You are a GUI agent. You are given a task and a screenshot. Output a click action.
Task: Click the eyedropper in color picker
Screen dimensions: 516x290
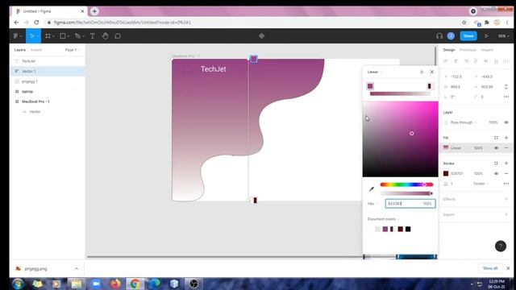[372, 188]
